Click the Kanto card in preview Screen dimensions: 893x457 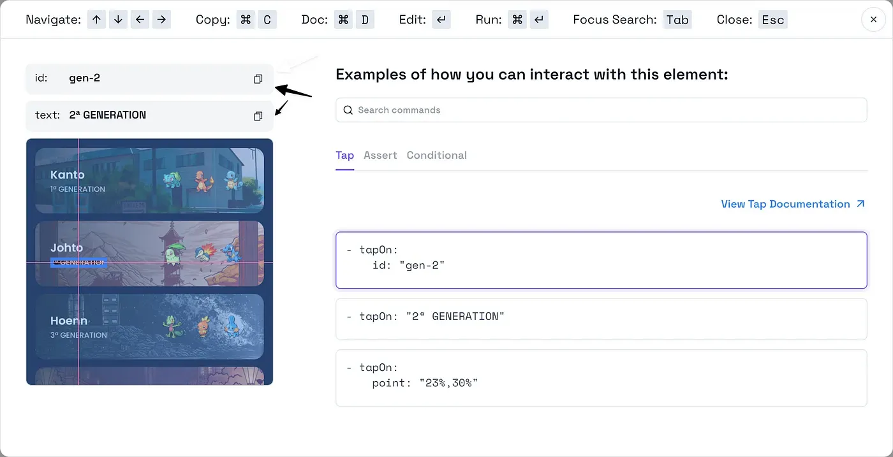click(x=149, y=181)
